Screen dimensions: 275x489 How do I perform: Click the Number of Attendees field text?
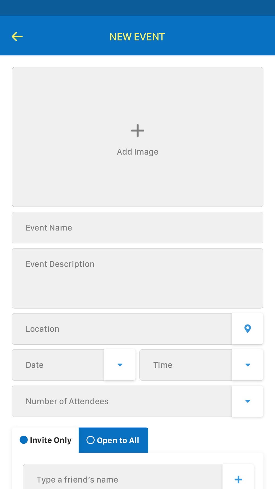pyautogui.click(x=67, y=401)
